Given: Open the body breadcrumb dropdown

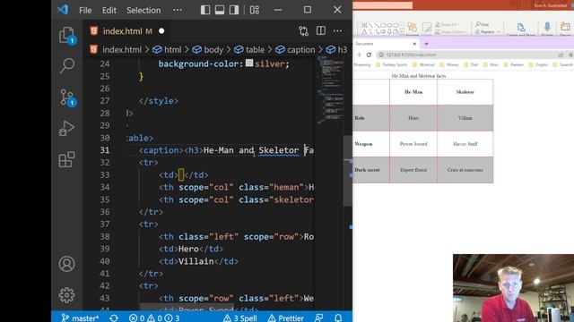Looking at the screenshot, I should tap(208, 50).
